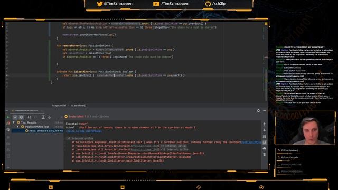Click Up the Stack Trace arrow

[x=265, y=124]
